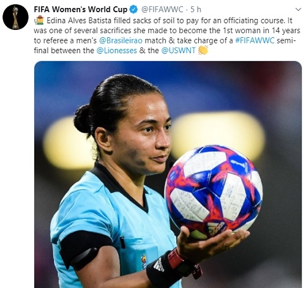The image size is (306, 288).
Task: Click the black armband on the sleeve
Action: coord(84,248)
